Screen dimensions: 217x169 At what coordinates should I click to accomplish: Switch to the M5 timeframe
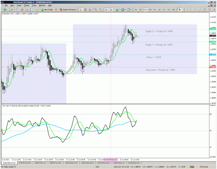[141, 10]
